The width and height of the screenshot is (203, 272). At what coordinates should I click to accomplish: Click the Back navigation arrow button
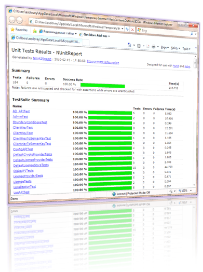point(12,19)
